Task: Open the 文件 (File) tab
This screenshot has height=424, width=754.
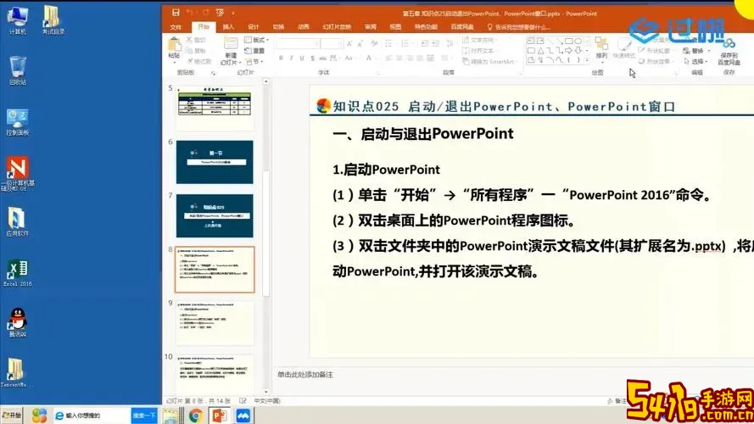Action: tap(176, 27)
